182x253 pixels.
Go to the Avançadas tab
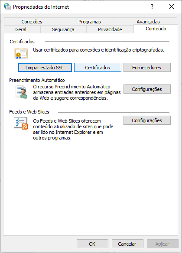(x=148, y=22)
